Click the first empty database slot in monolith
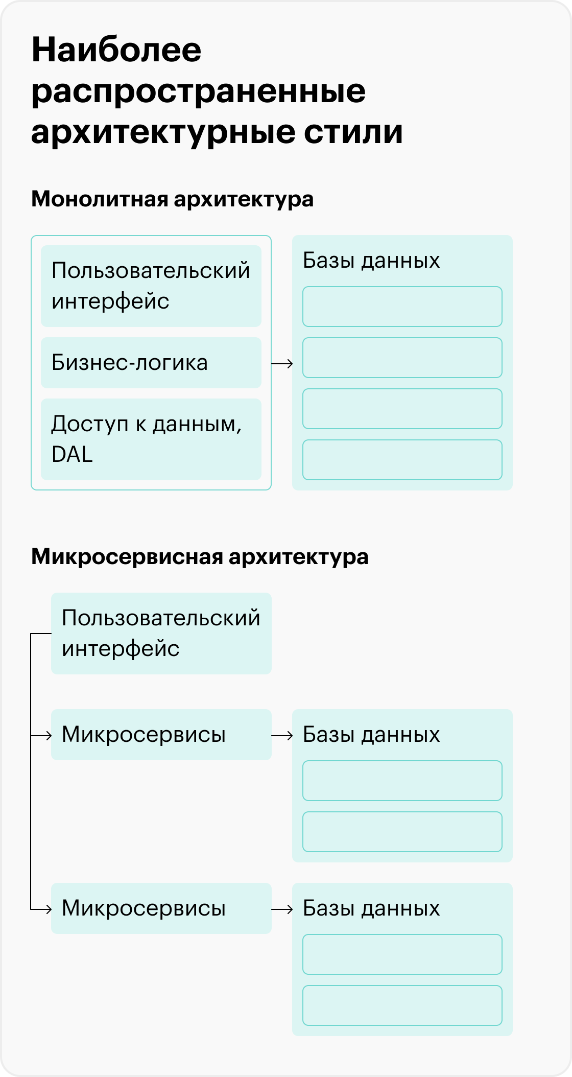This screenshot has height=1077, width=572. coord(402,307)
